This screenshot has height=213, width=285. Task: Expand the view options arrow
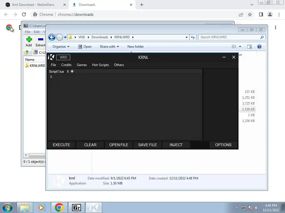tap(240, 47)
